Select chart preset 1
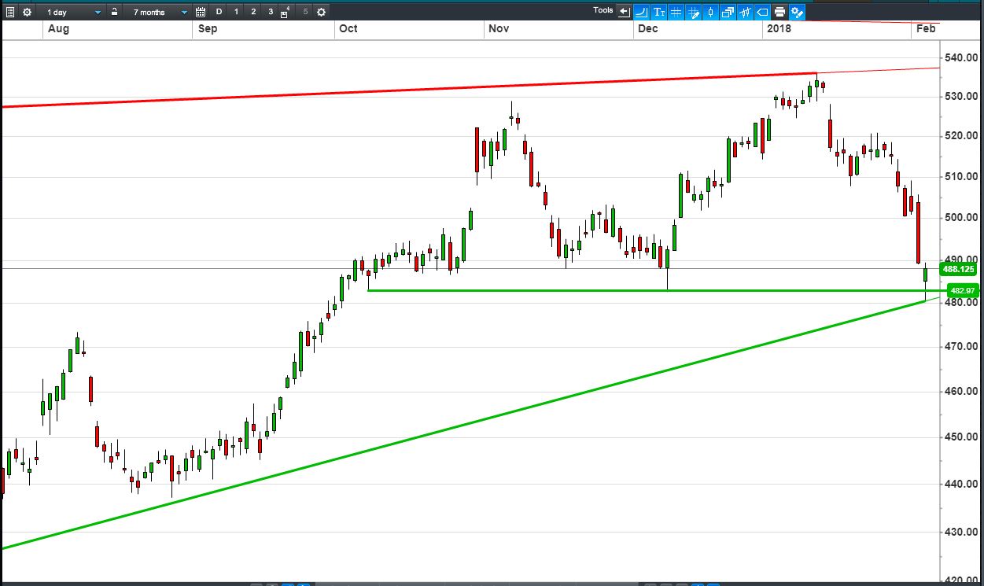This screenshot has height=586, width=984. 236,12
